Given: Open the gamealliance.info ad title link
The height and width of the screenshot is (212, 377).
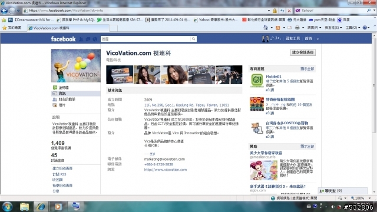Looking at the screenshot, I should click(x=266, y=153).
